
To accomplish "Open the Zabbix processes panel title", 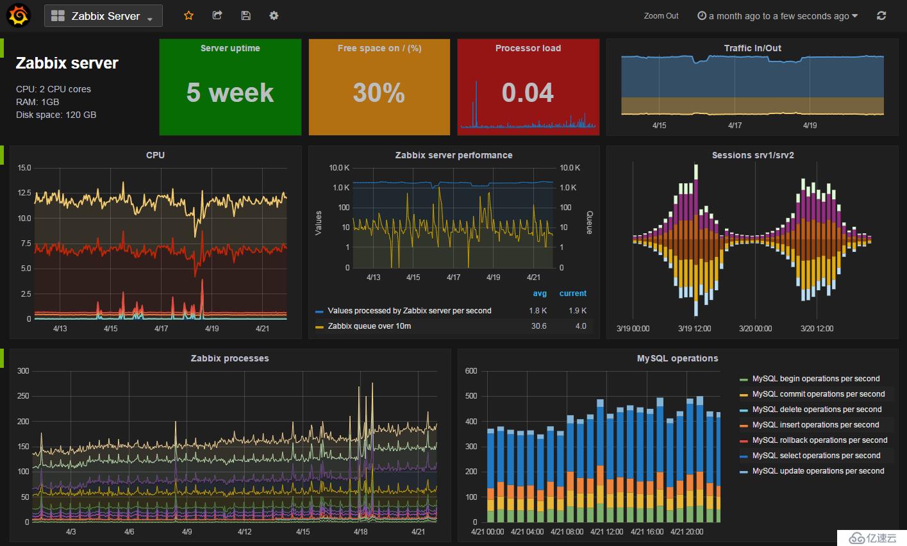I will pyautogui.click(x=229, y=358).
